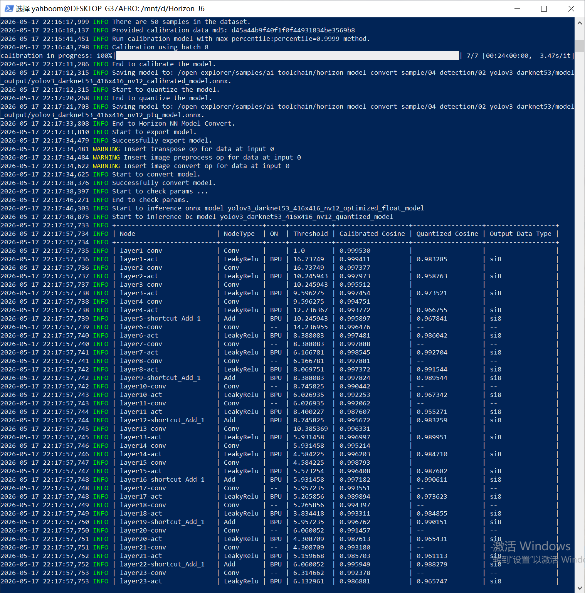
Task: Click the calibrated cosine value 0.999530
Action: (355, 250)
